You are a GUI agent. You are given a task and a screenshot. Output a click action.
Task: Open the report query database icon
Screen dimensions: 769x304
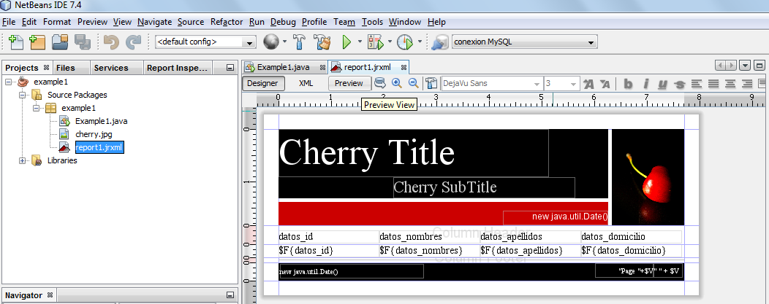click(379, 83)
